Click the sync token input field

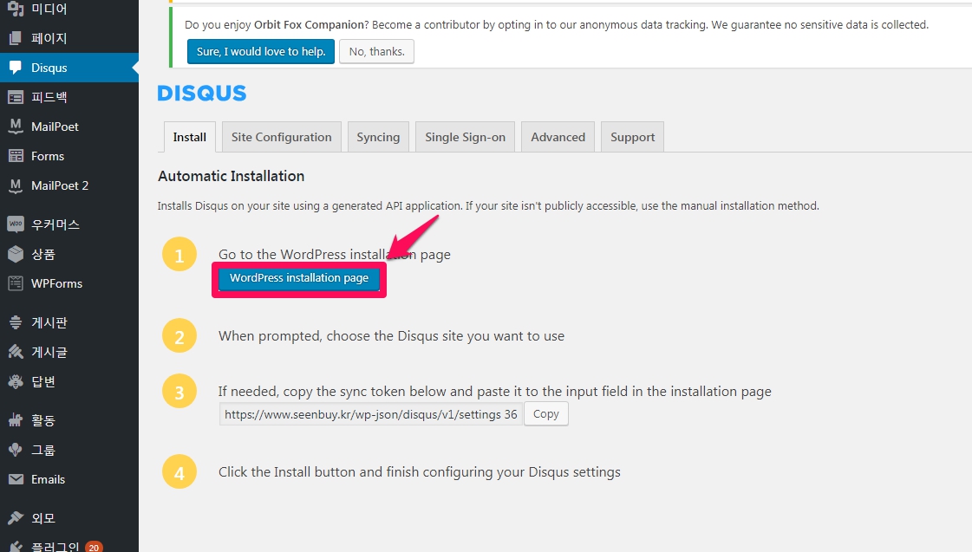tap(370, 414)
